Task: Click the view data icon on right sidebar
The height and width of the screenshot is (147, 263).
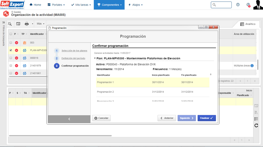Action: pos(256,106)
